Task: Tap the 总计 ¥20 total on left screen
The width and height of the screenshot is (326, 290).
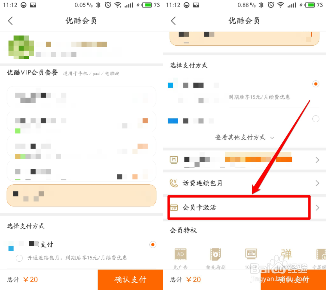Action: click(x=22, y=280)
